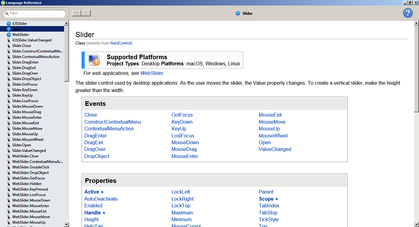Screen dimensions: 419x227
Task: Open the TickStyle property link
Action: coord(268,219)
